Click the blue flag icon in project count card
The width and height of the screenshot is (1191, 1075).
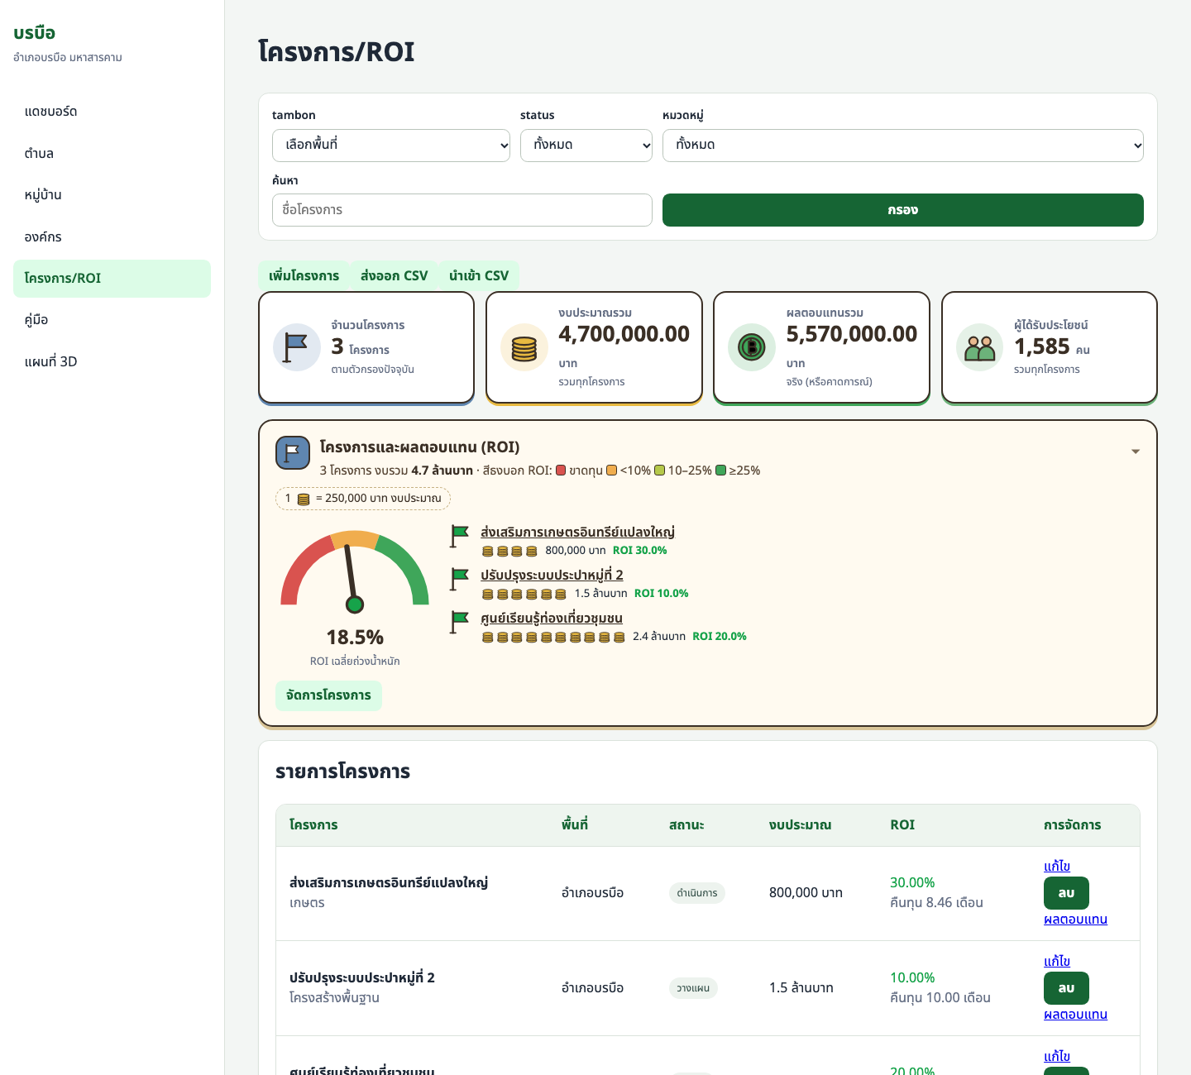(x=297, y=347)
